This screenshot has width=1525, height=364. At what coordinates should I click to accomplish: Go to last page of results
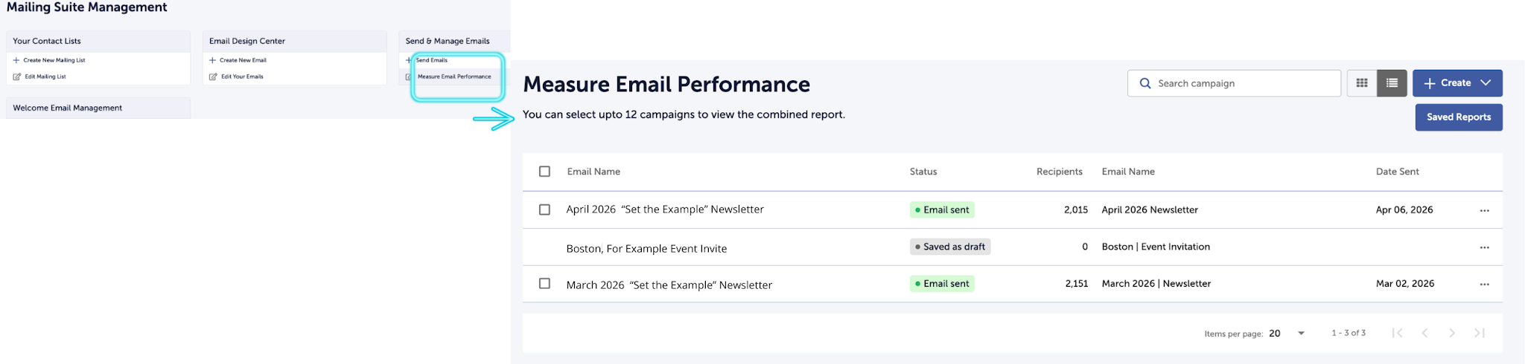point(1480,333)
